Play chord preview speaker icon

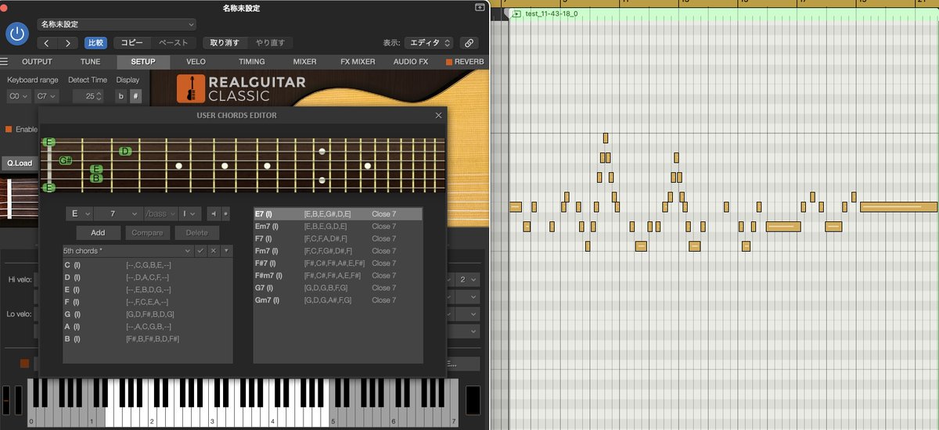[x=214, y=213]
